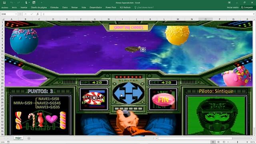
Task: Click the Redo arrow in quick access toolbar
Action: click(18, 3)
